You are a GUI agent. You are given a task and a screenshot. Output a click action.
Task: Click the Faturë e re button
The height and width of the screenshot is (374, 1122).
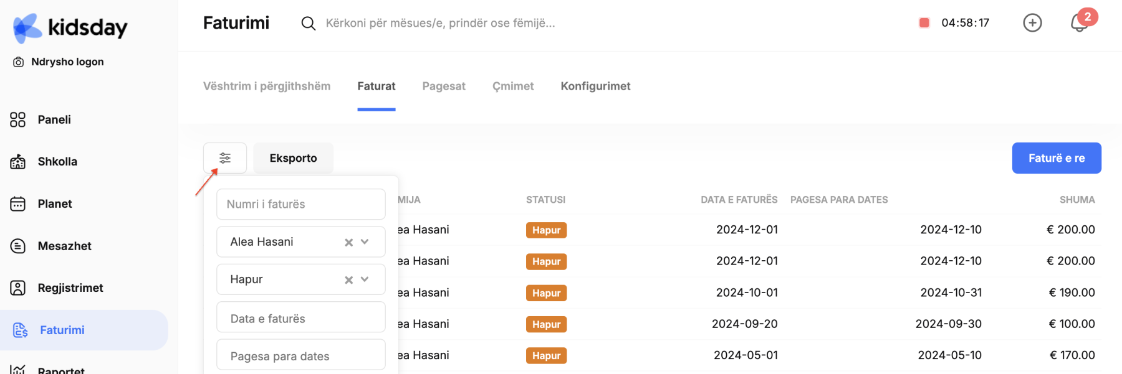point(1057,158)
